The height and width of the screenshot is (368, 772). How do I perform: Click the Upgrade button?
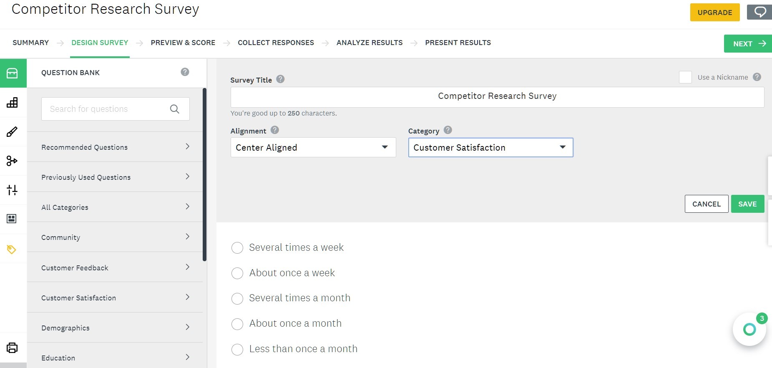[714, 12]
